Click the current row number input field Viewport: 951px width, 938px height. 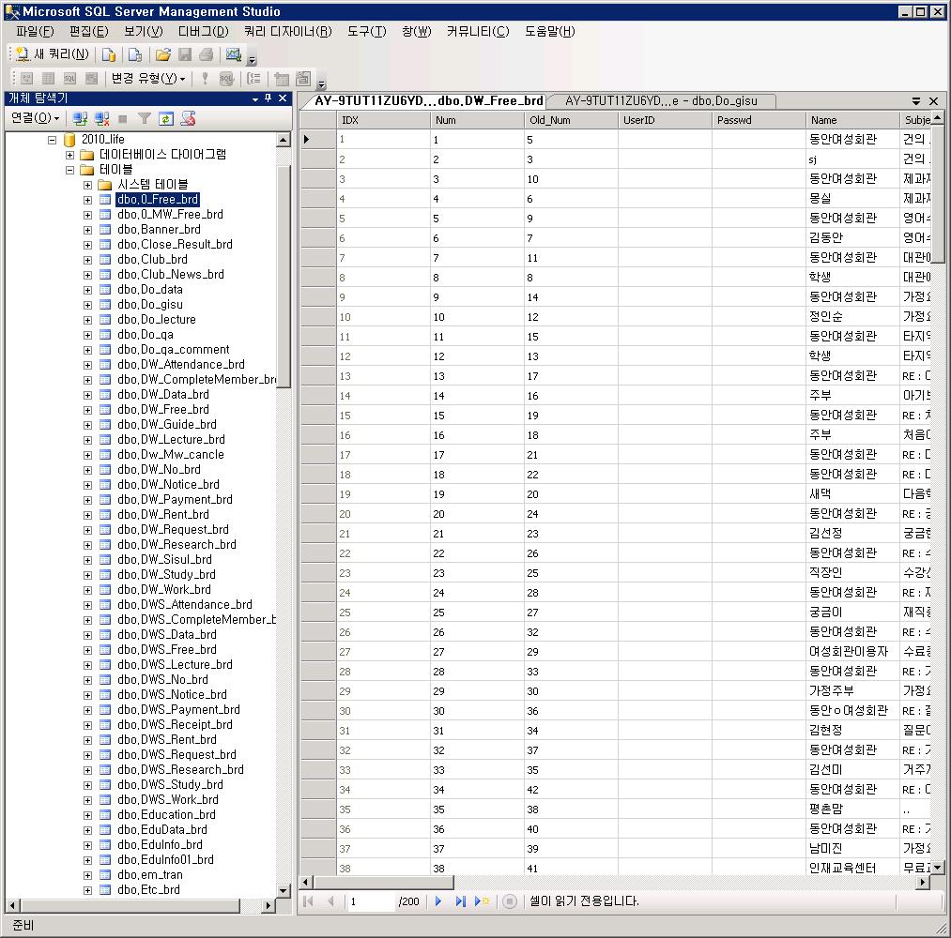pyautogui.click(x=369, y=901)
